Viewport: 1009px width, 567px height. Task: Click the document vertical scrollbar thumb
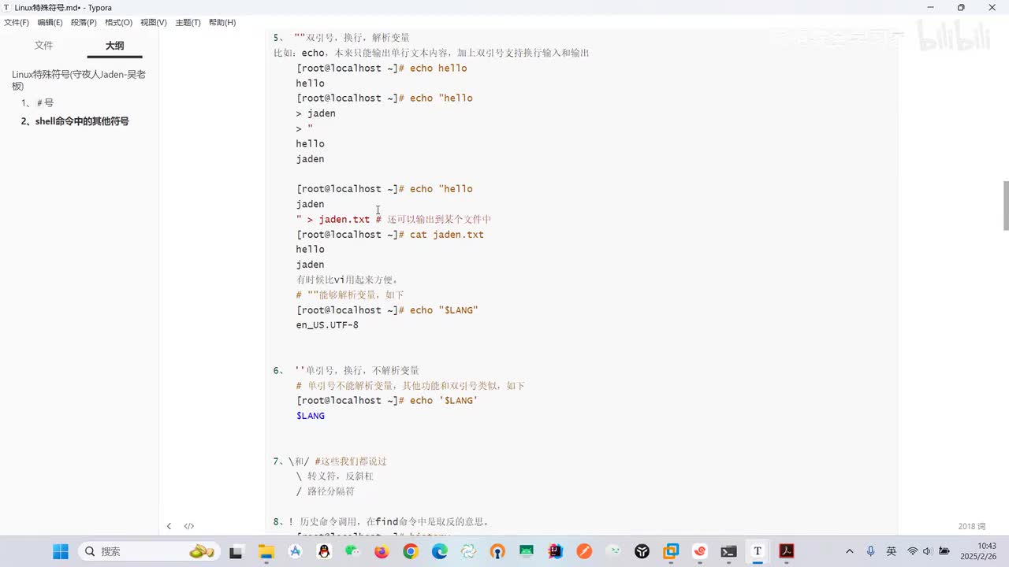tap(1005, 205)
